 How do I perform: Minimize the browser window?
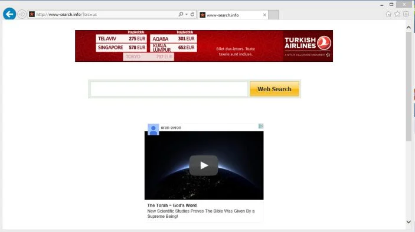382,5
